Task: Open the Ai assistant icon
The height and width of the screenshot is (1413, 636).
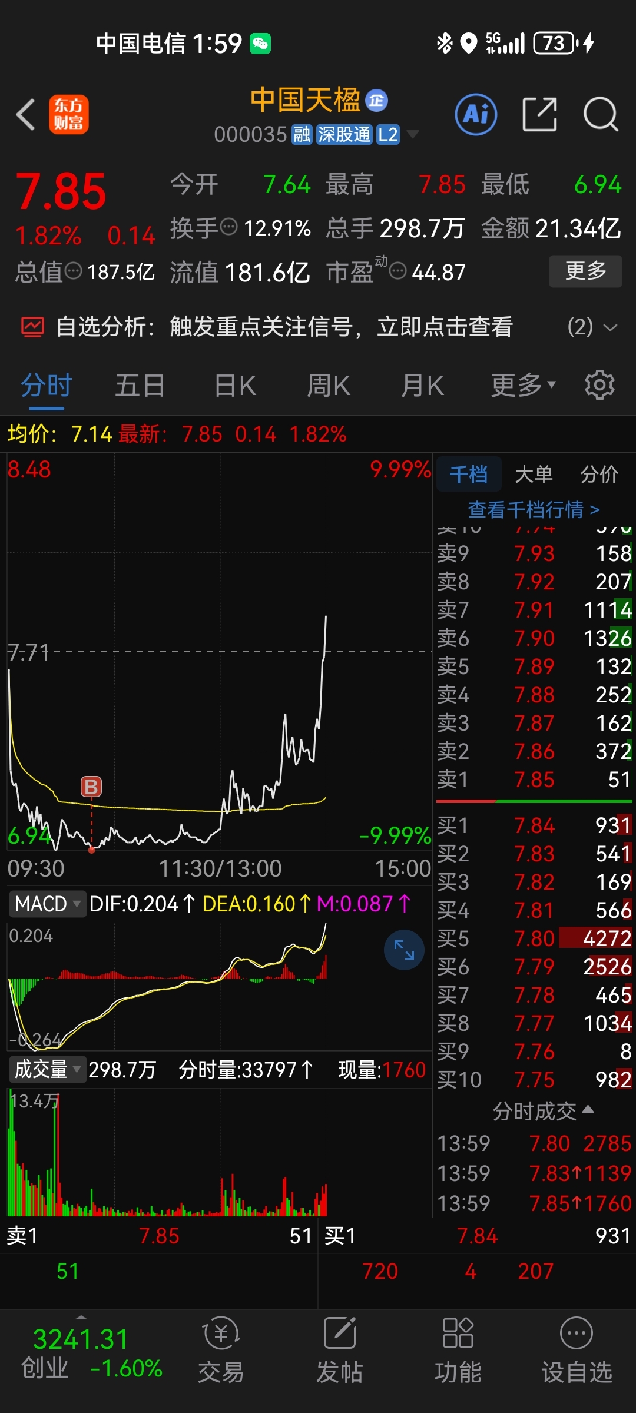Action: [x=476, y=114]
